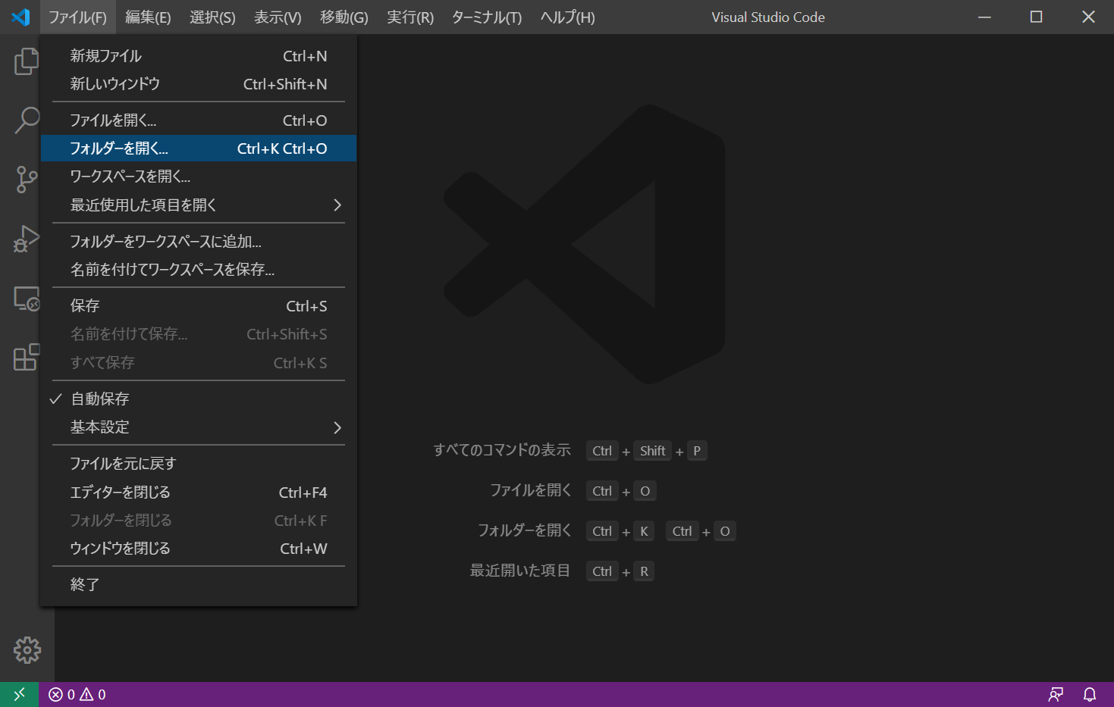Expand the 最近使用した項目を開く submenu

[198, 205]
